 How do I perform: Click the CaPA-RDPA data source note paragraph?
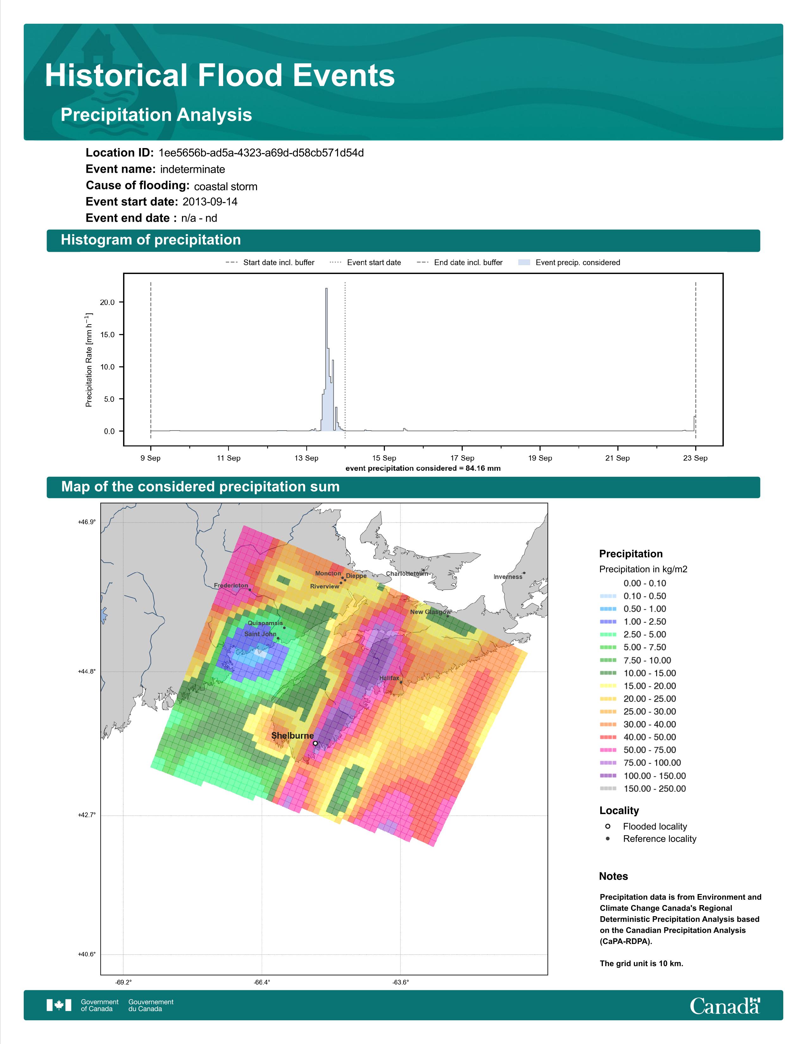[x=680, y=919]
